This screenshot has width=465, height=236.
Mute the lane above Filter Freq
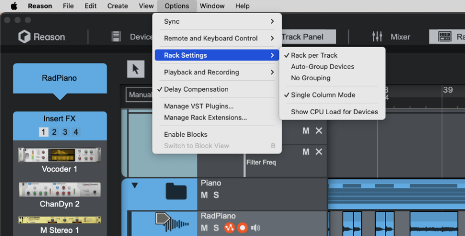click(x=305, y=130)
